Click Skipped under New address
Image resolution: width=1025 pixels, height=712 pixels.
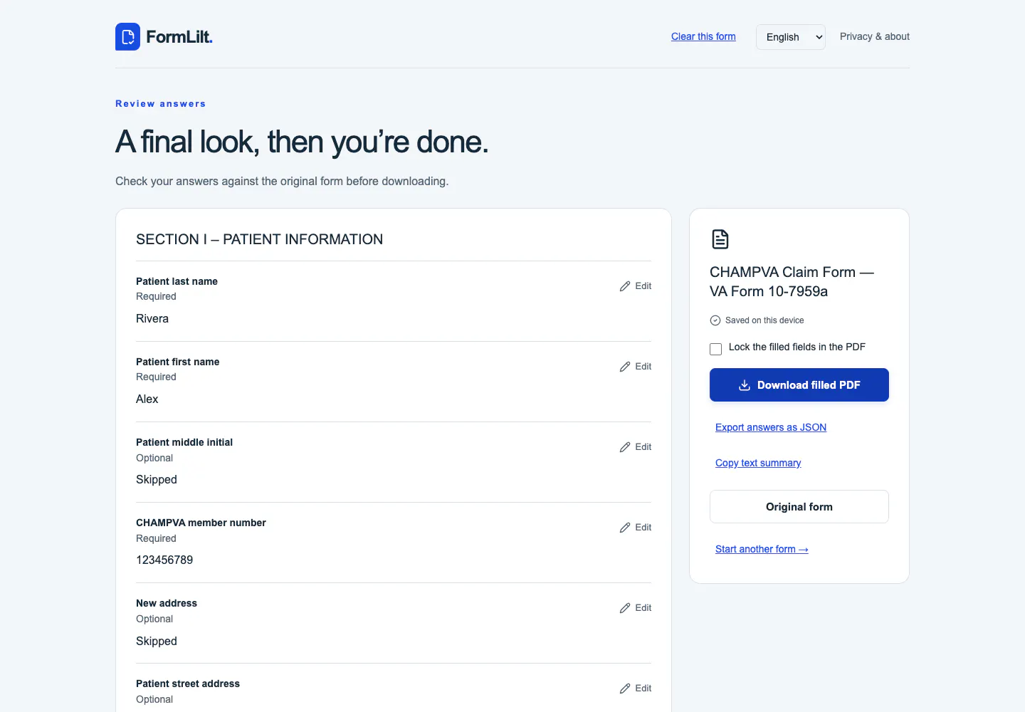pos(157,642)
